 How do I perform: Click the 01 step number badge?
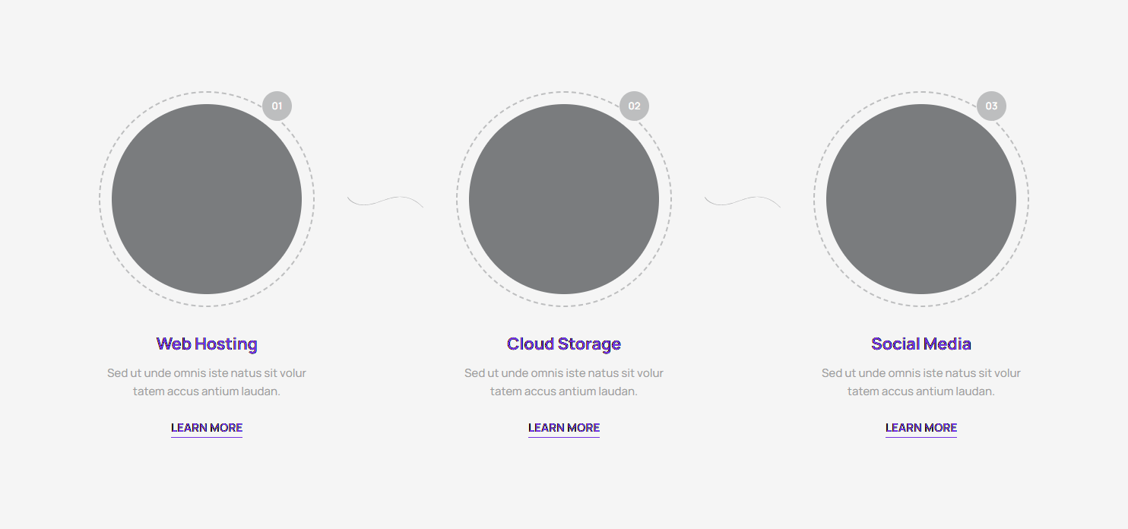[277, 106]
